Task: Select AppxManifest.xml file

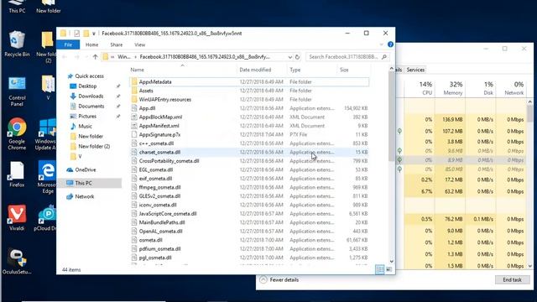Action: [x=249, y=126]
